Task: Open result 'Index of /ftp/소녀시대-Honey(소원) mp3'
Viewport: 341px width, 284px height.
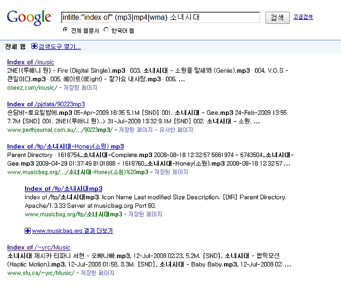Action: [x=65, y=146]
